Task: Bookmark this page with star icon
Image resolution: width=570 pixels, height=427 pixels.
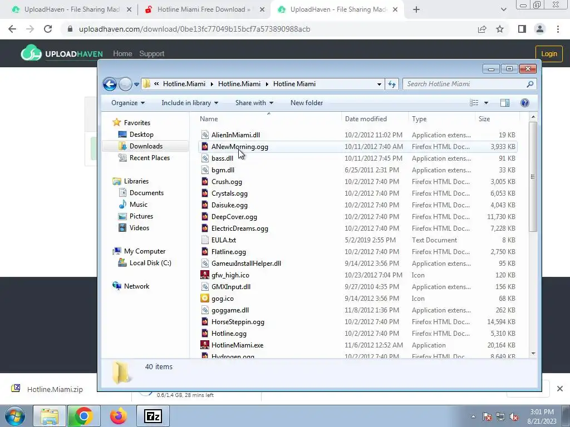Action: coord(500,29)
